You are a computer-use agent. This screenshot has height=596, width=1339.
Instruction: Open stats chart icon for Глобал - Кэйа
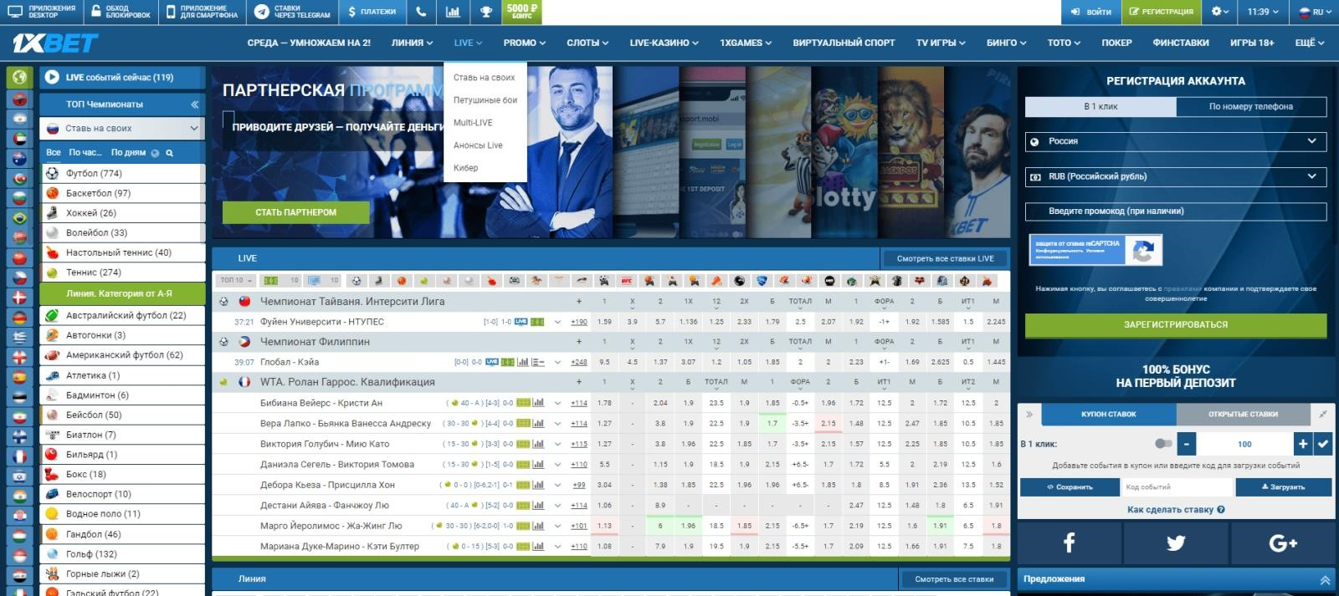[524, 362]
